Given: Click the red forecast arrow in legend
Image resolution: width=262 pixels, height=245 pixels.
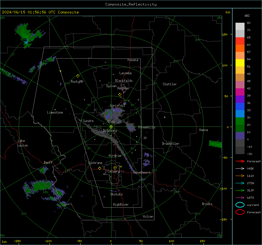Looking at the screenshot, I should 240,161.
